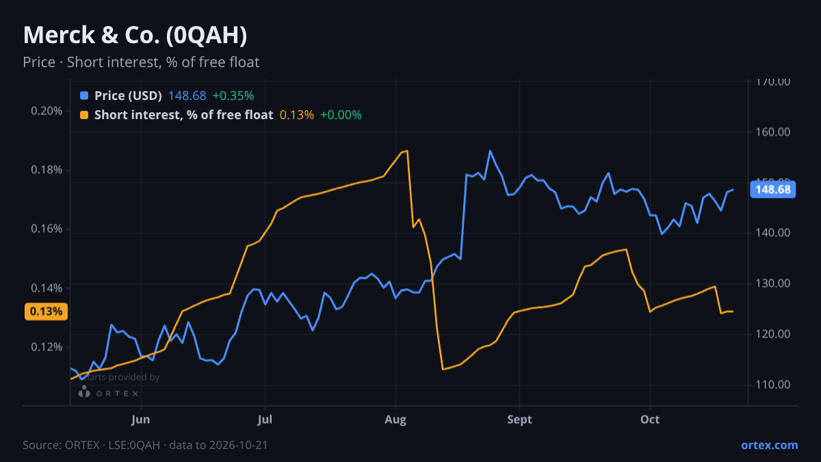The height and width of the screenshot is (462, 821).
Task: Click the +0.35% price change value
Action: click(x=233, y=96)
